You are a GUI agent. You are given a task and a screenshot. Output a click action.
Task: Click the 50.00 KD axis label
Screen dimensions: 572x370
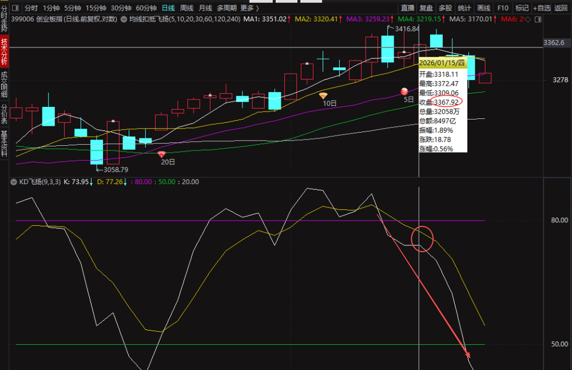click(559, 344)
